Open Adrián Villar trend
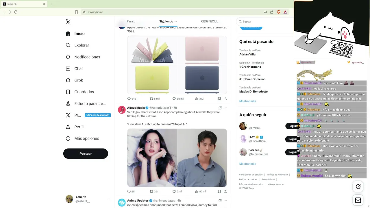The height and width of the screenshot is (208, 370). 248,54
